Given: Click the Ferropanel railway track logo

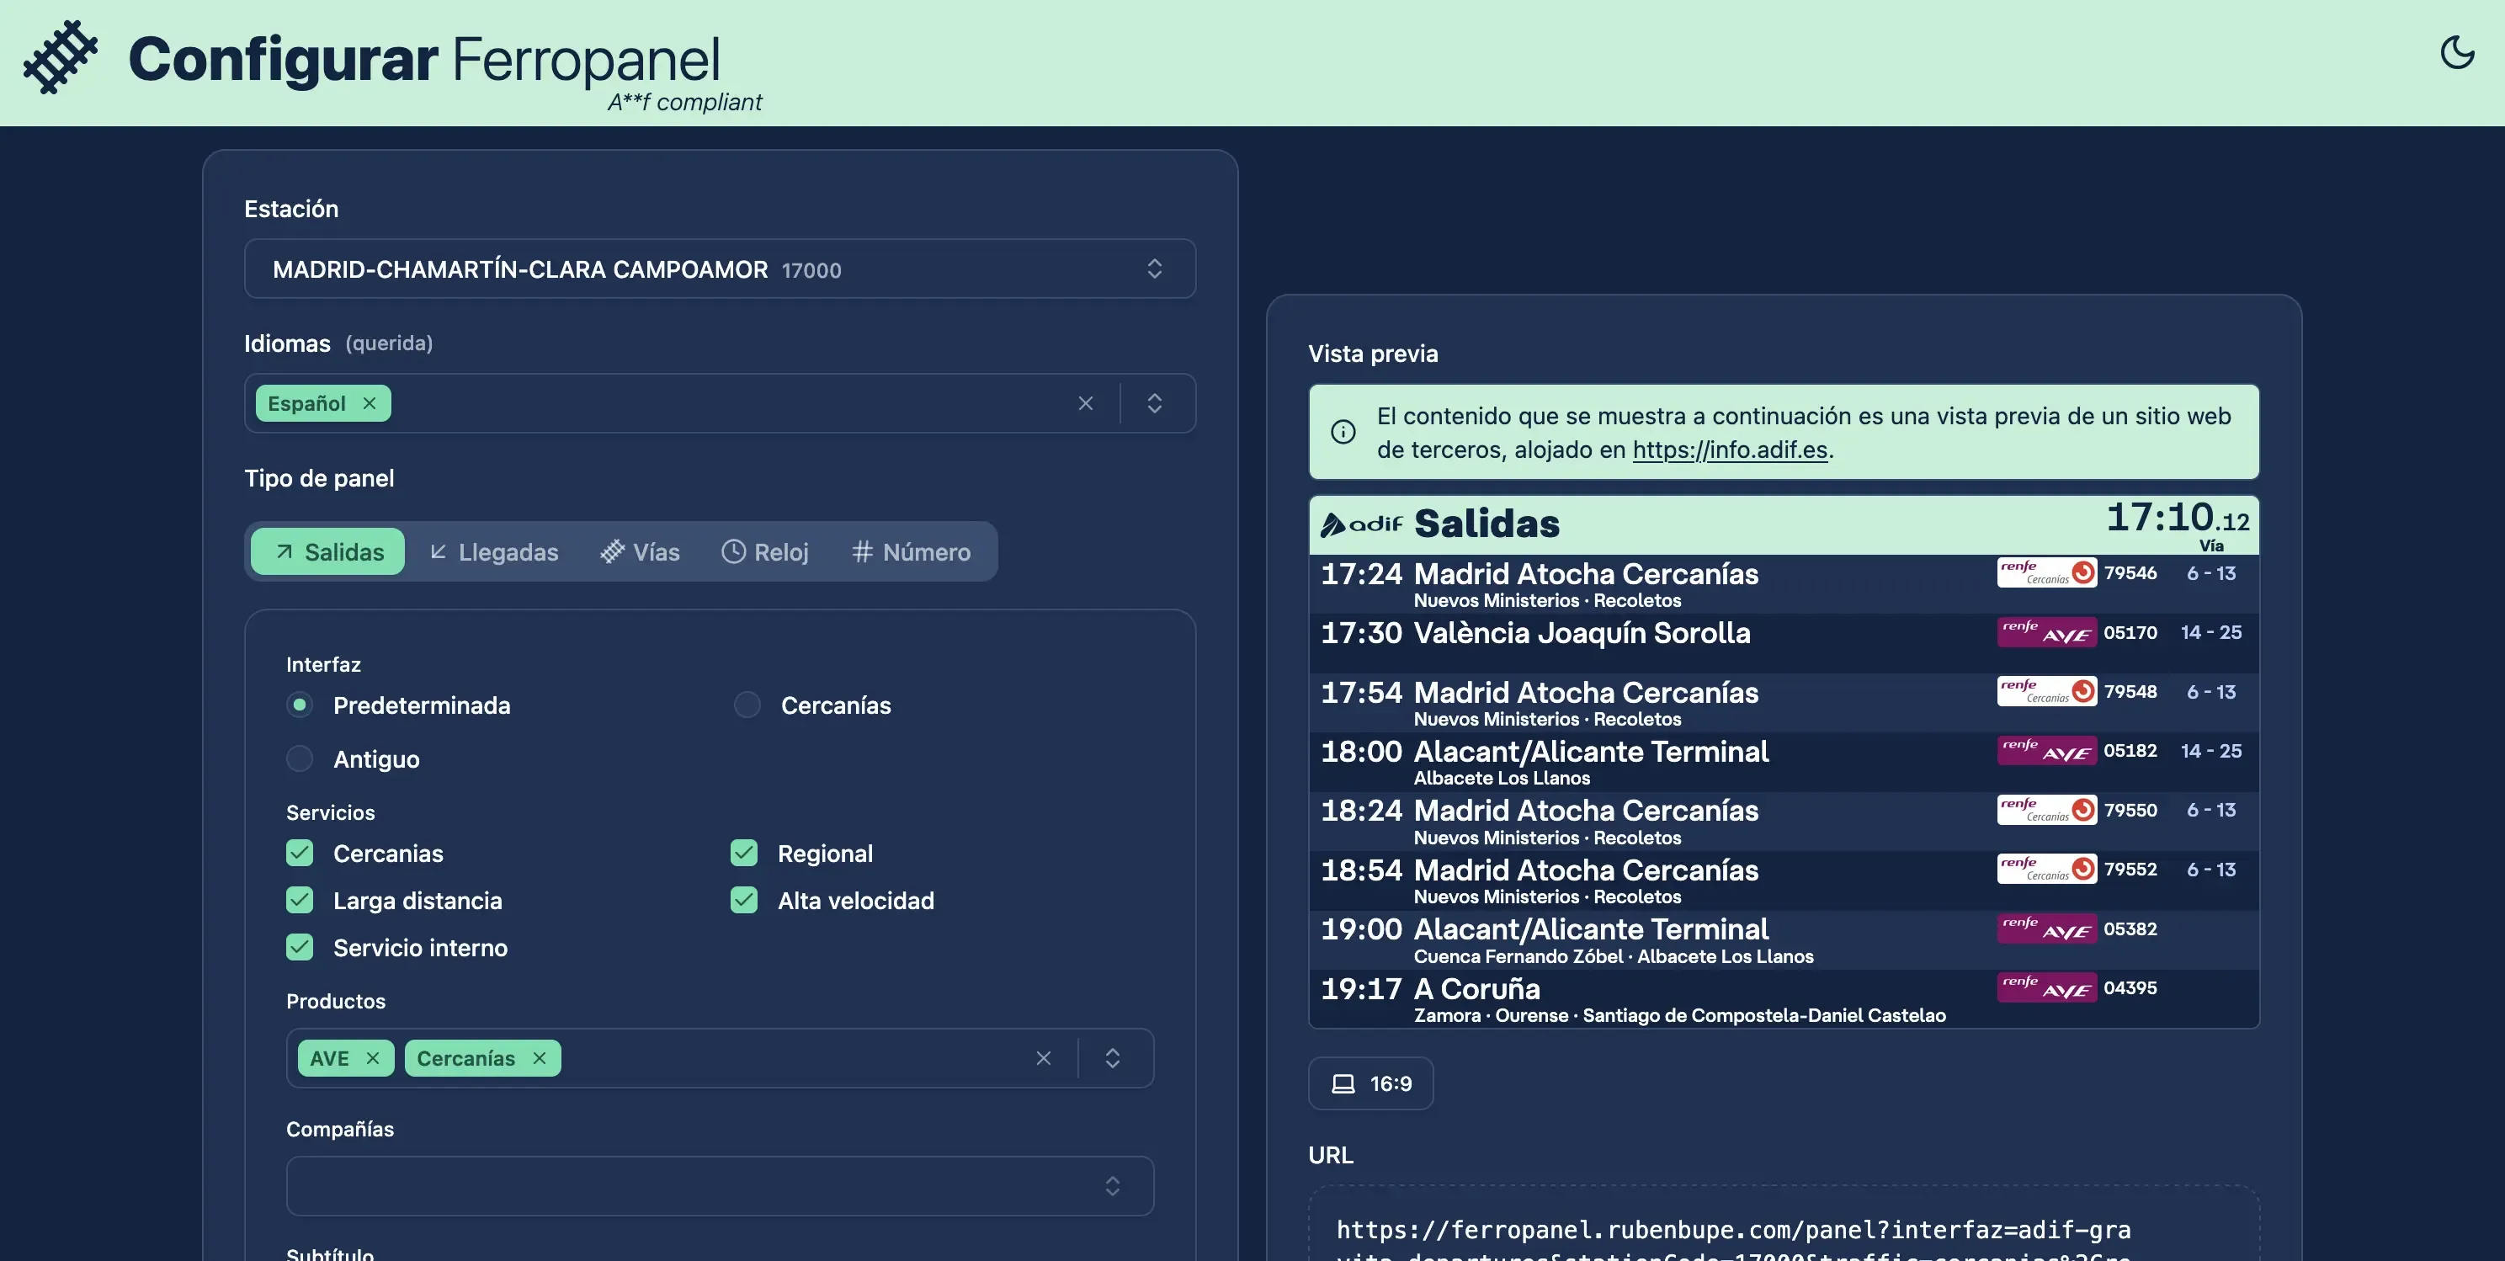Looking at the screenshot, I should point(61,57).
